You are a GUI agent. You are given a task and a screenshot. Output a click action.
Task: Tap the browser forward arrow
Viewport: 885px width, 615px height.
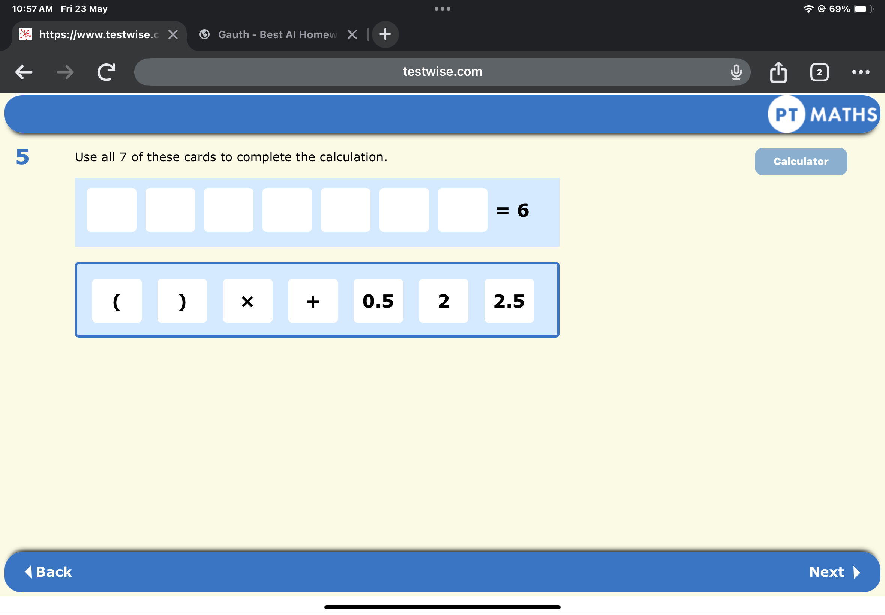point(65,72)
